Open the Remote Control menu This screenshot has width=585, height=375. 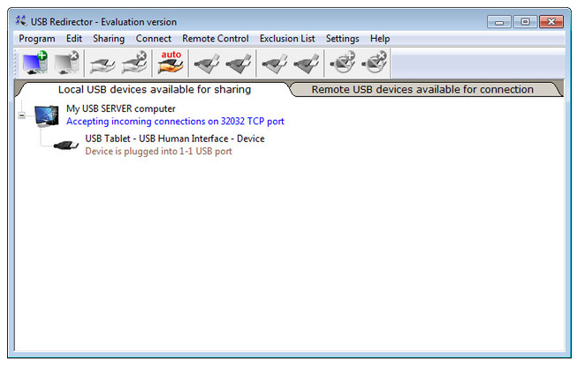pos(216,39)
